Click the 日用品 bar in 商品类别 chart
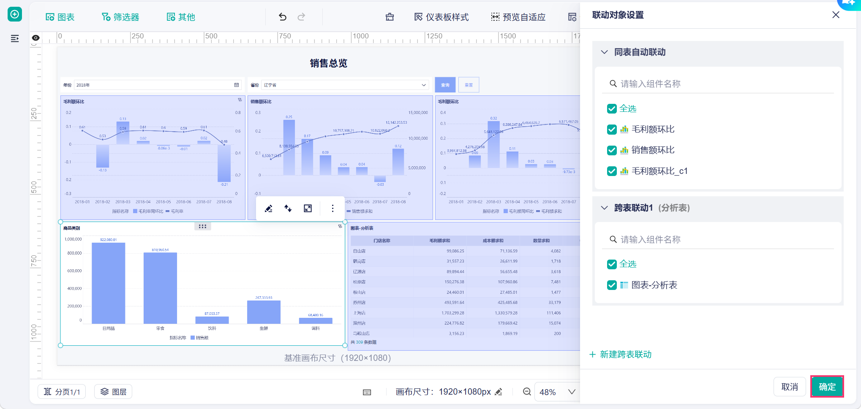This screenshot has height=409, width=861. (109, 283)
